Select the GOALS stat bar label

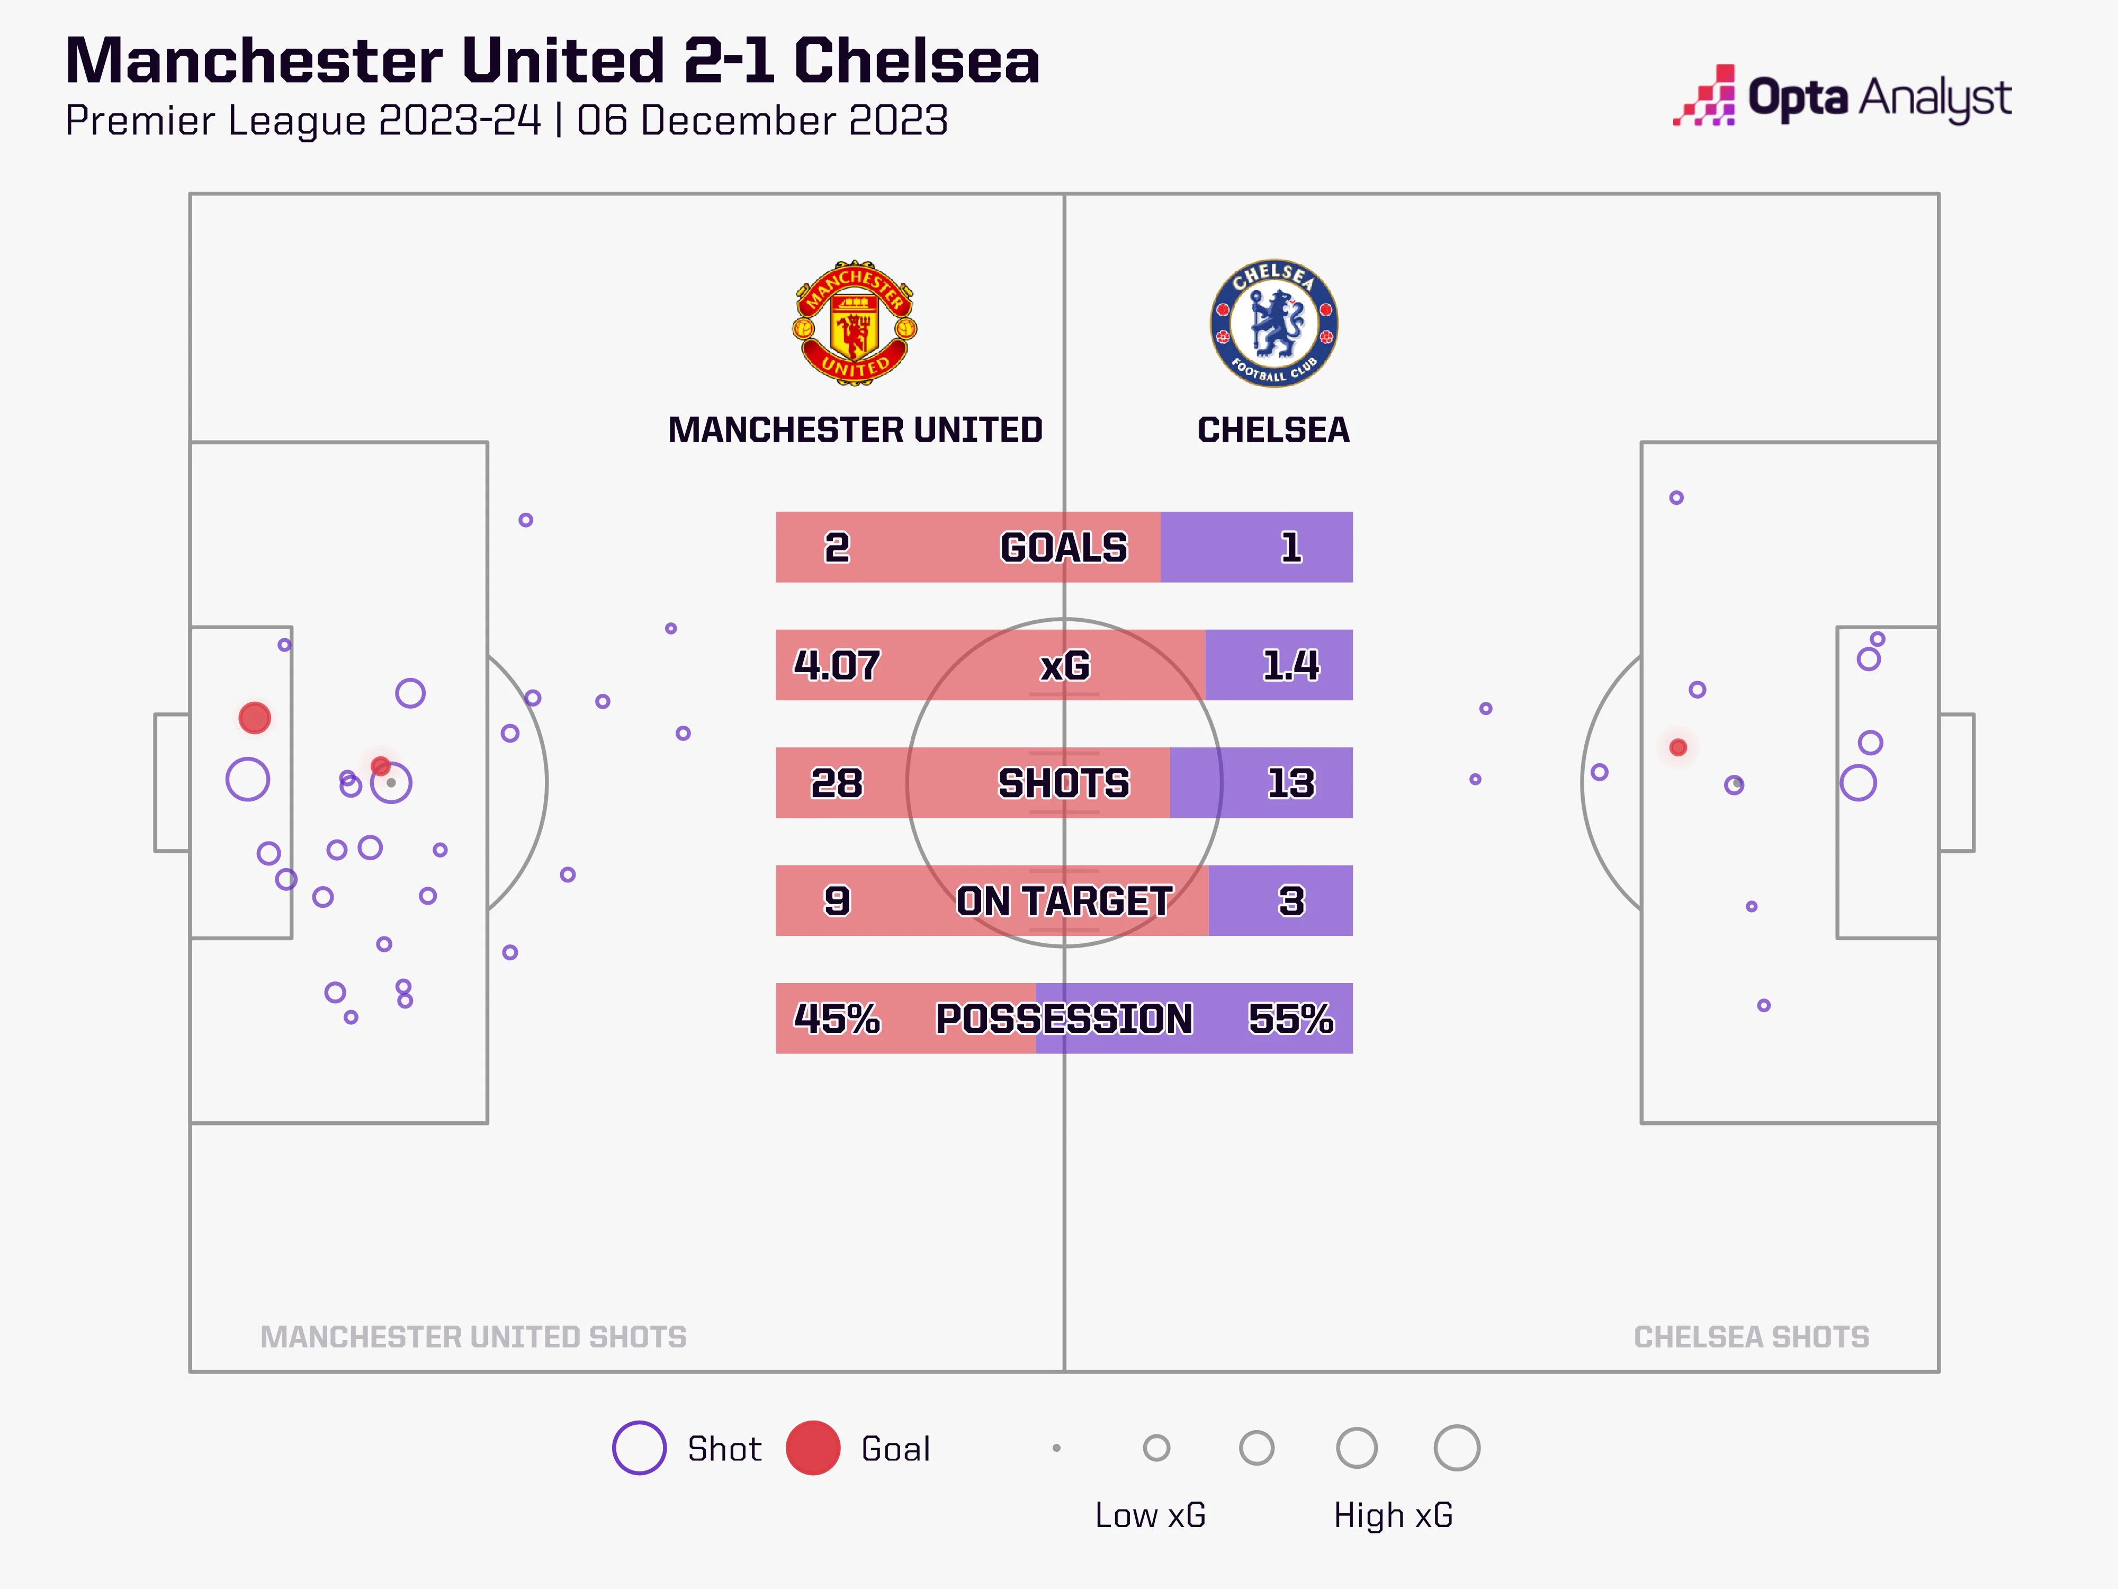point(1064,548)
